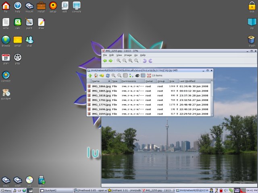
Task: Open the trash icon on desktop
Action: click(x=252, y=41)
